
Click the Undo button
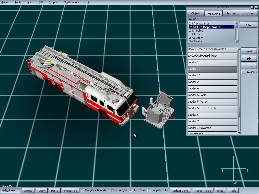[220, 190]
